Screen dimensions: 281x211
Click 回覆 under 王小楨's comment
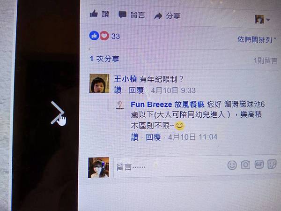(x=136, y=90)
